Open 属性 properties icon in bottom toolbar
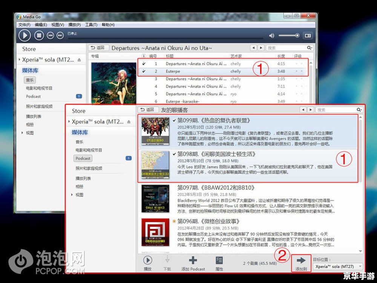Image resolution: width=377 pixels, height=283 pixels. pos(219,260)
